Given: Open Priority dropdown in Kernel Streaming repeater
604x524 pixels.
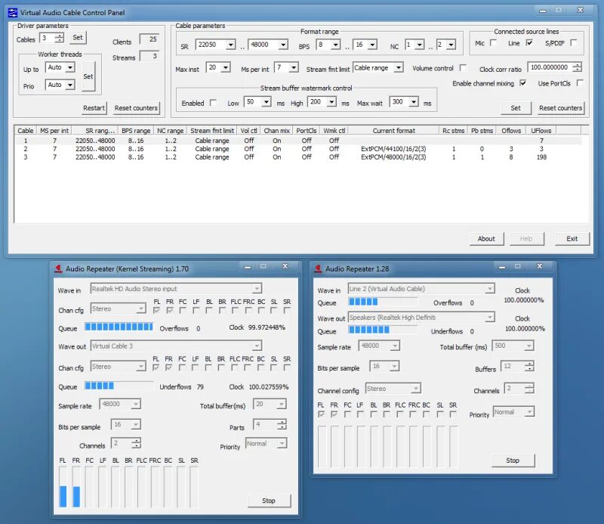Looking at the screenshot, I should click(x=282, y=443).
